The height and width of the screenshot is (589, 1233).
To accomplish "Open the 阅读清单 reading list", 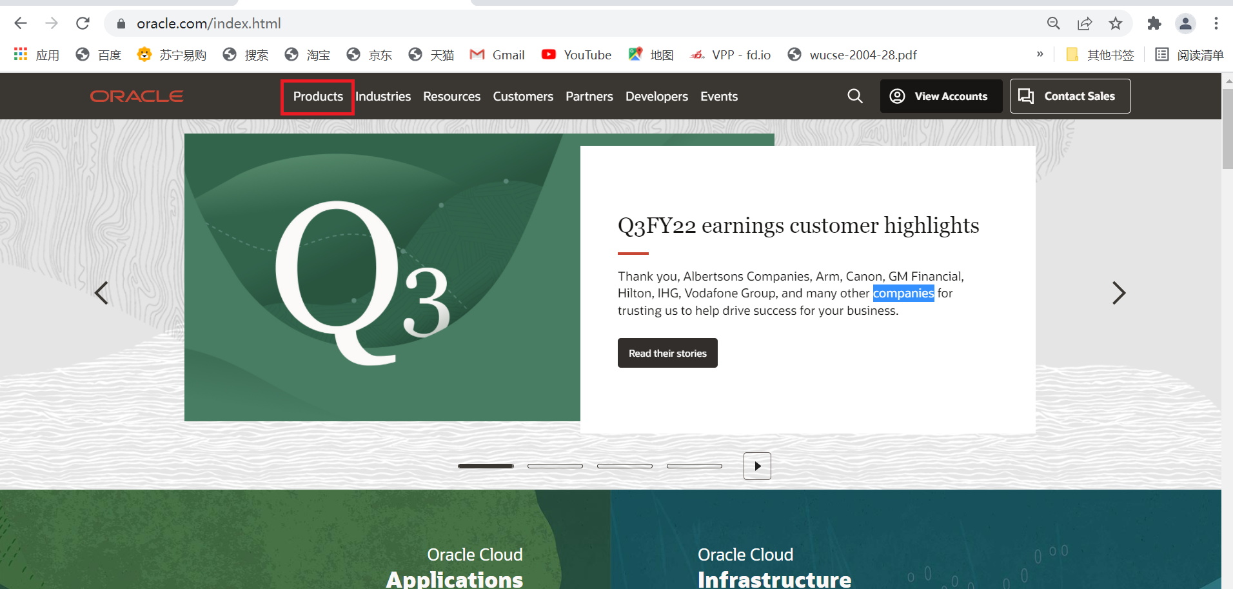I will point(1189,55).
